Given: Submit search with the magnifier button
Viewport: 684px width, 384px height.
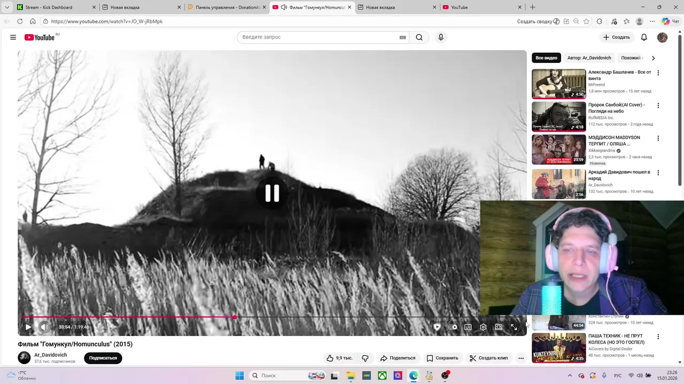Looking at the screenshot, I should 419,37.
